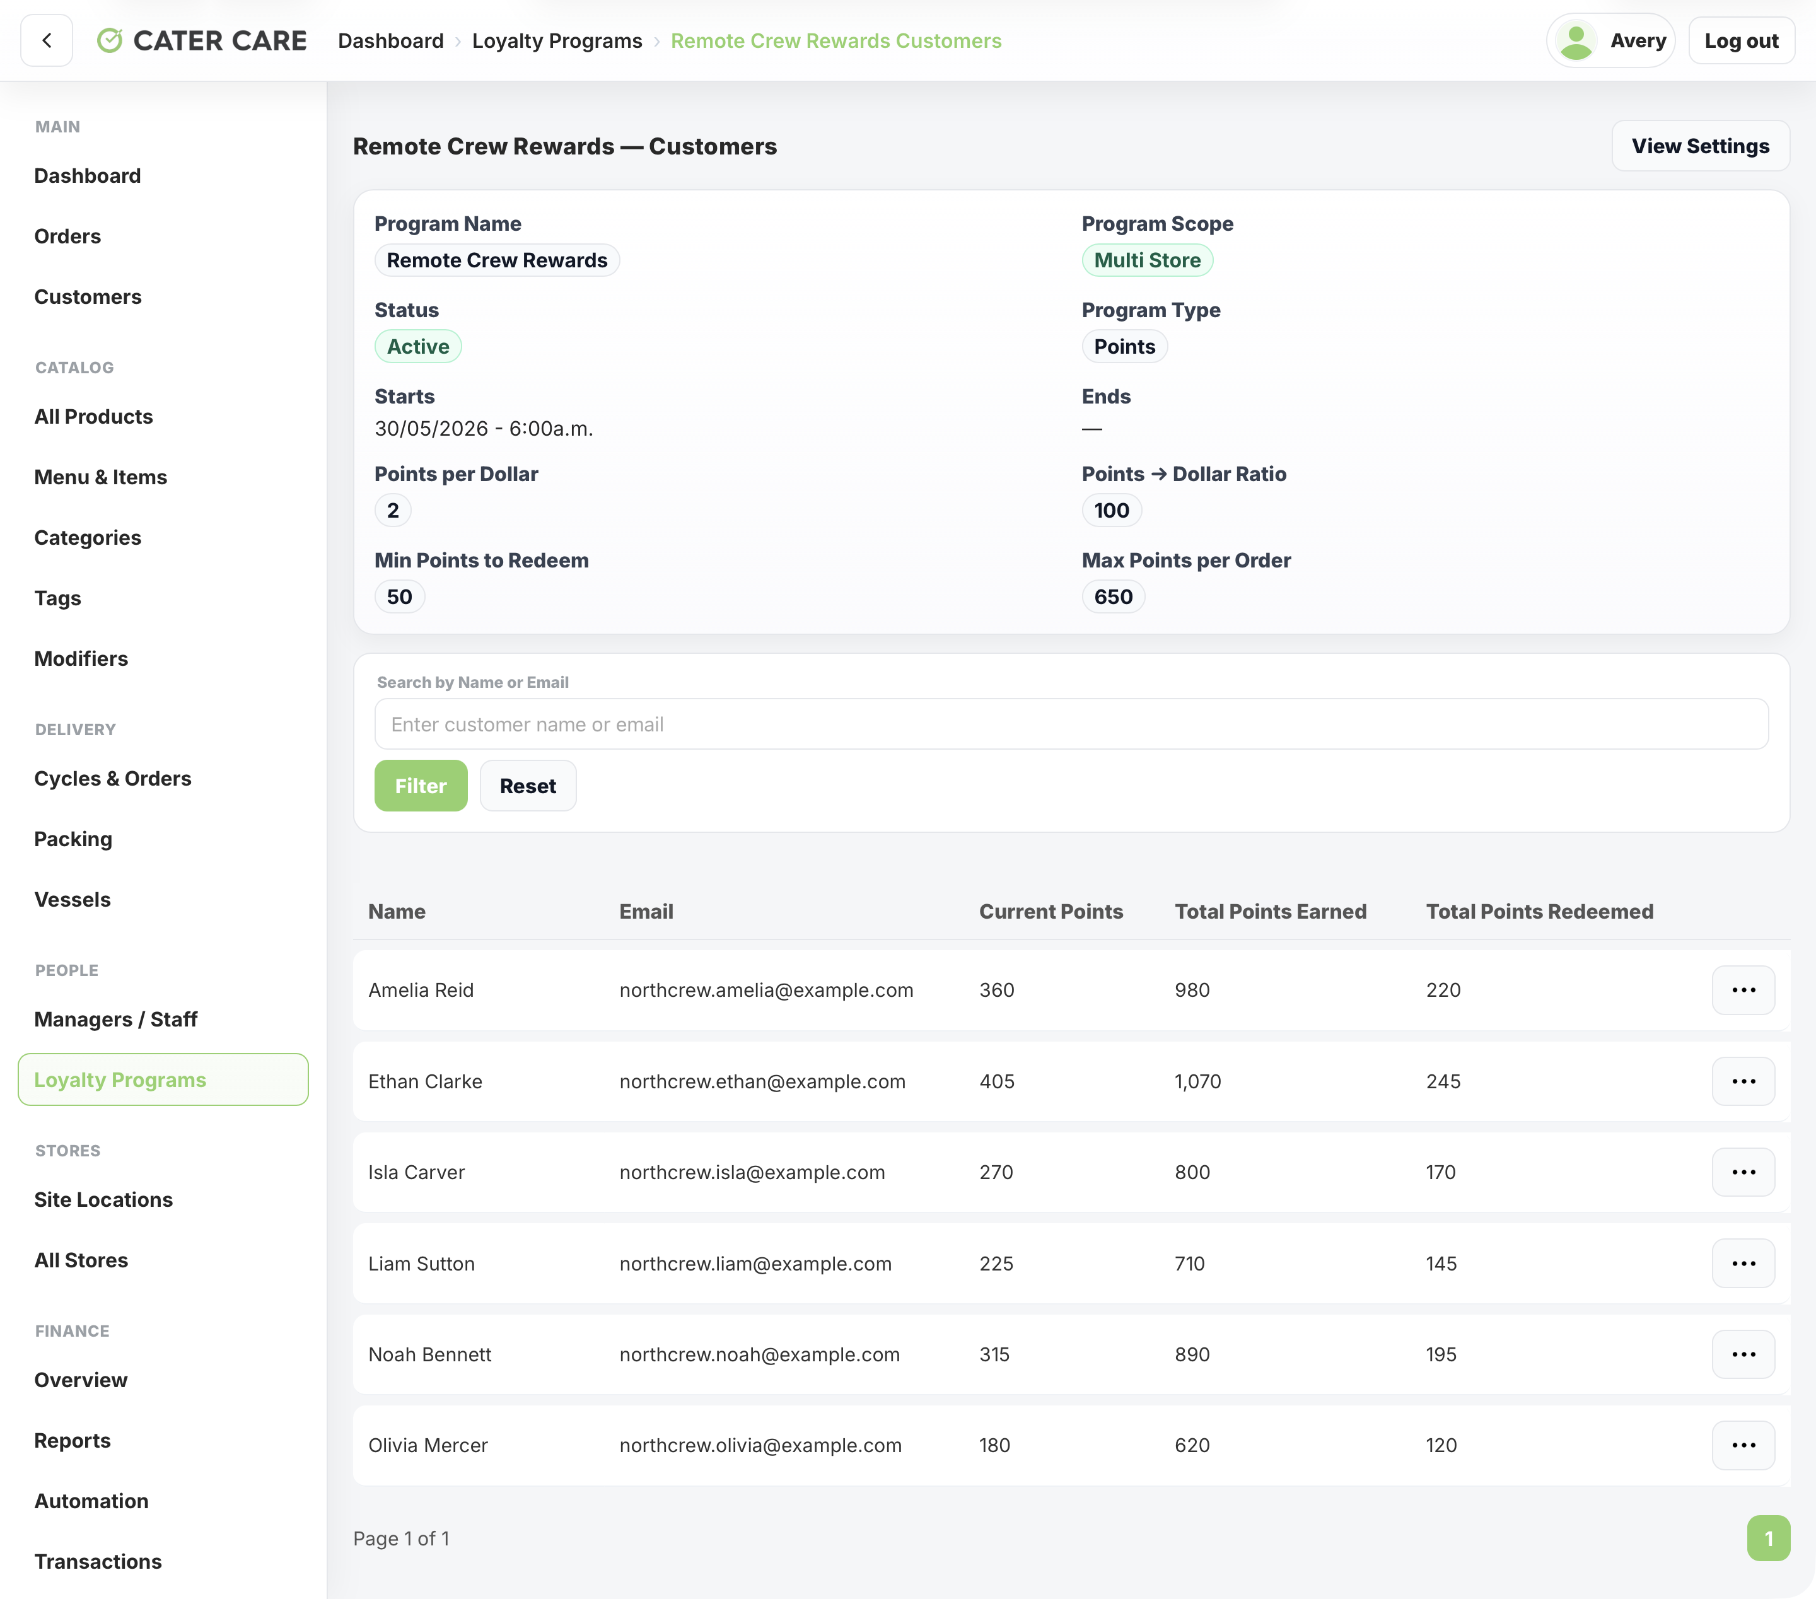Select page 1 in the pagination
This screenshot has height=1599, width=1816.
pos(1768,1538)
